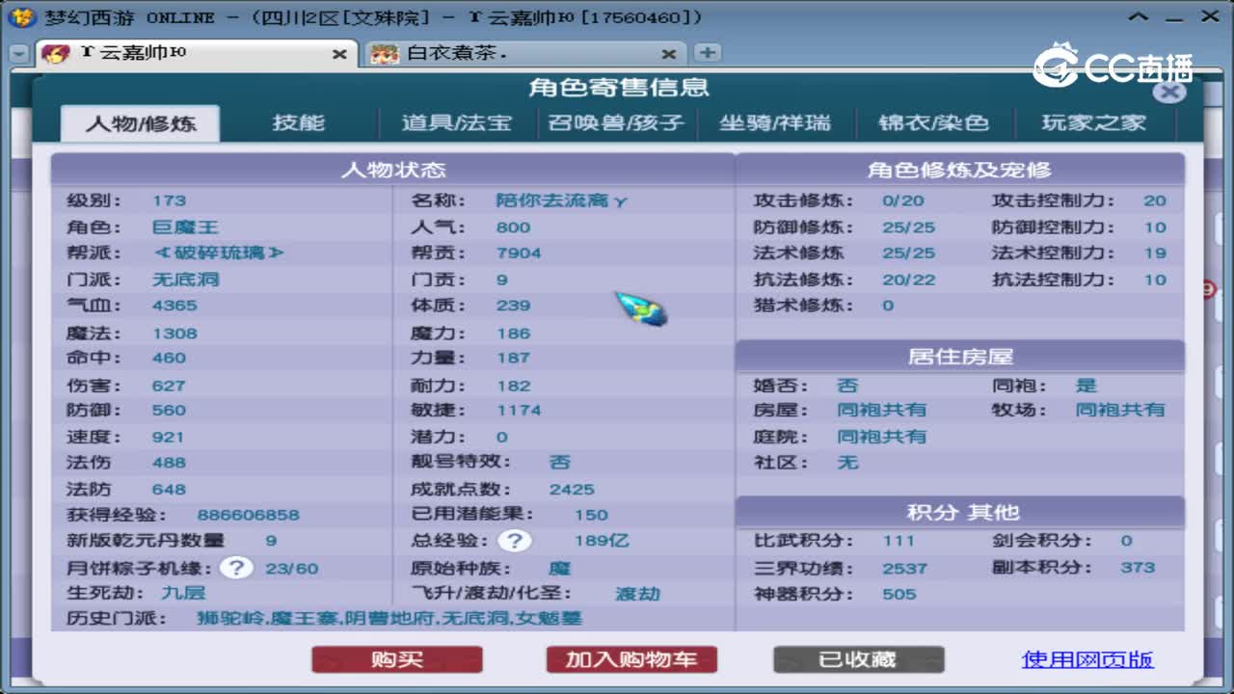Switch to 召唤兽/孩子 tab

click(x=615, y=123)
